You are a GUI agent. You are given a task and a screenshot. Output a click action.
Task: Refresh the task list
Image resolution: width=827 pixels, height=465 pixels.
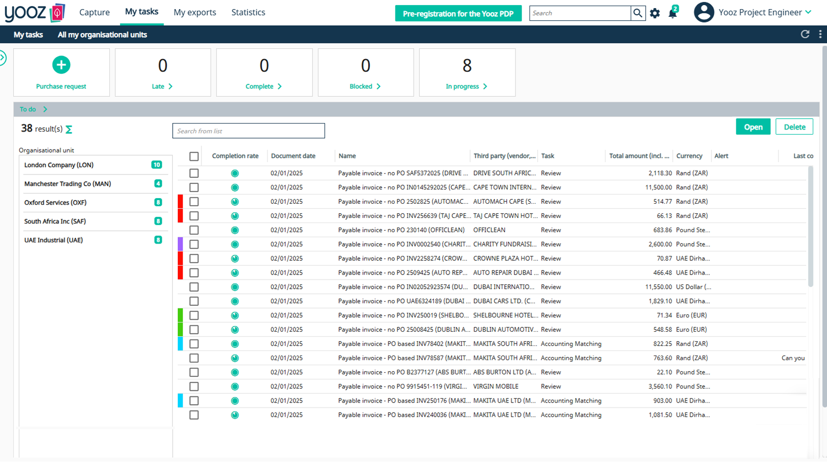(805, 34)
